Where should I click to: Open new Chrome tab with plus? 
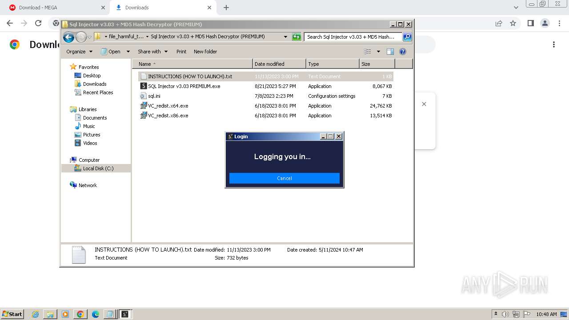point(226,8)
